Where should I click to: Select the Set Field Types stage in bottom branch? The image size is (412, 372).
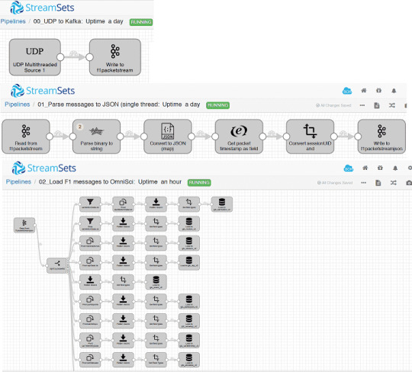coord(156,360)
